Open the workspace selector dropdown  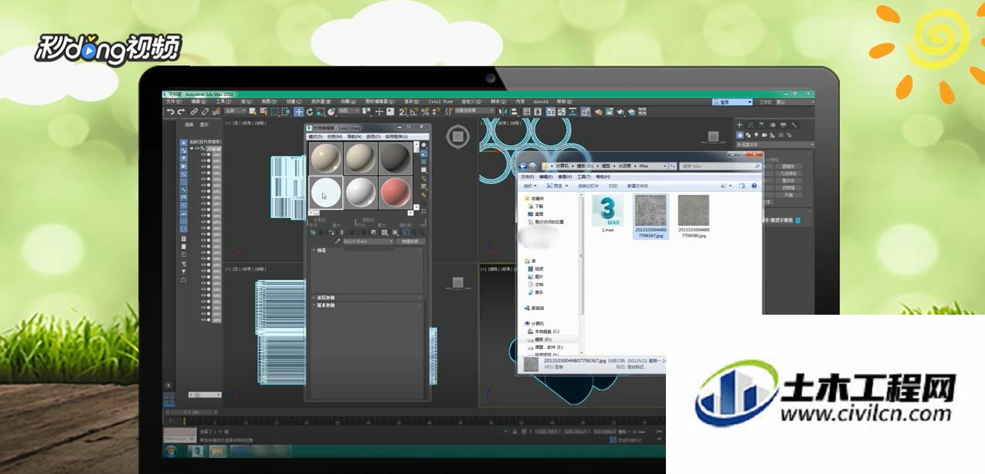click(795, 102)
